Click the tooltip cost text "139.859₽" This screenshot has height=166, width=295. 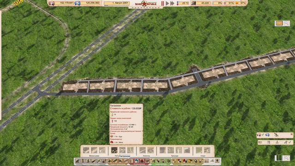(x=136, y=109)
